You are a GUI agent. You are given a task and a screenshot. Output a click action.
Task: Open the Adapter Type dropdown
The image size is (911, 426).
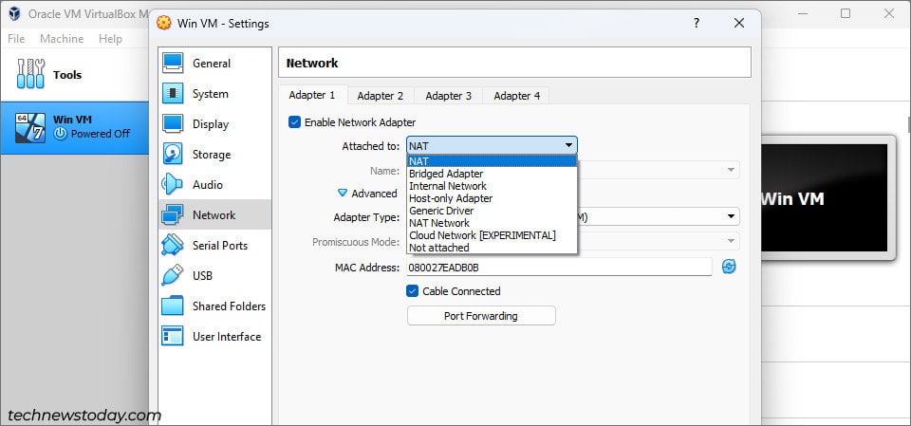point(731,216)
